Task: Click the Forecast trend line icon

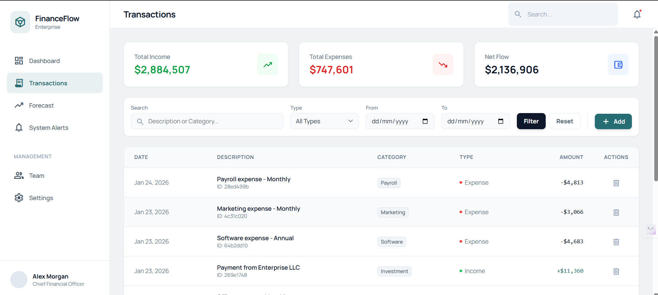Action: (19, 105)
